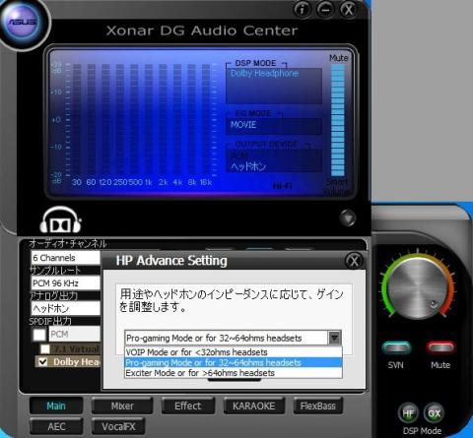Open the information (i) button
473x438 pixels.
point(302,9)
